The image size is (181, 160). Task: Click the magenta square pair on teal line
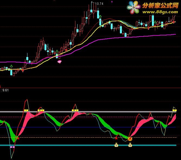[x=12, y=147]
